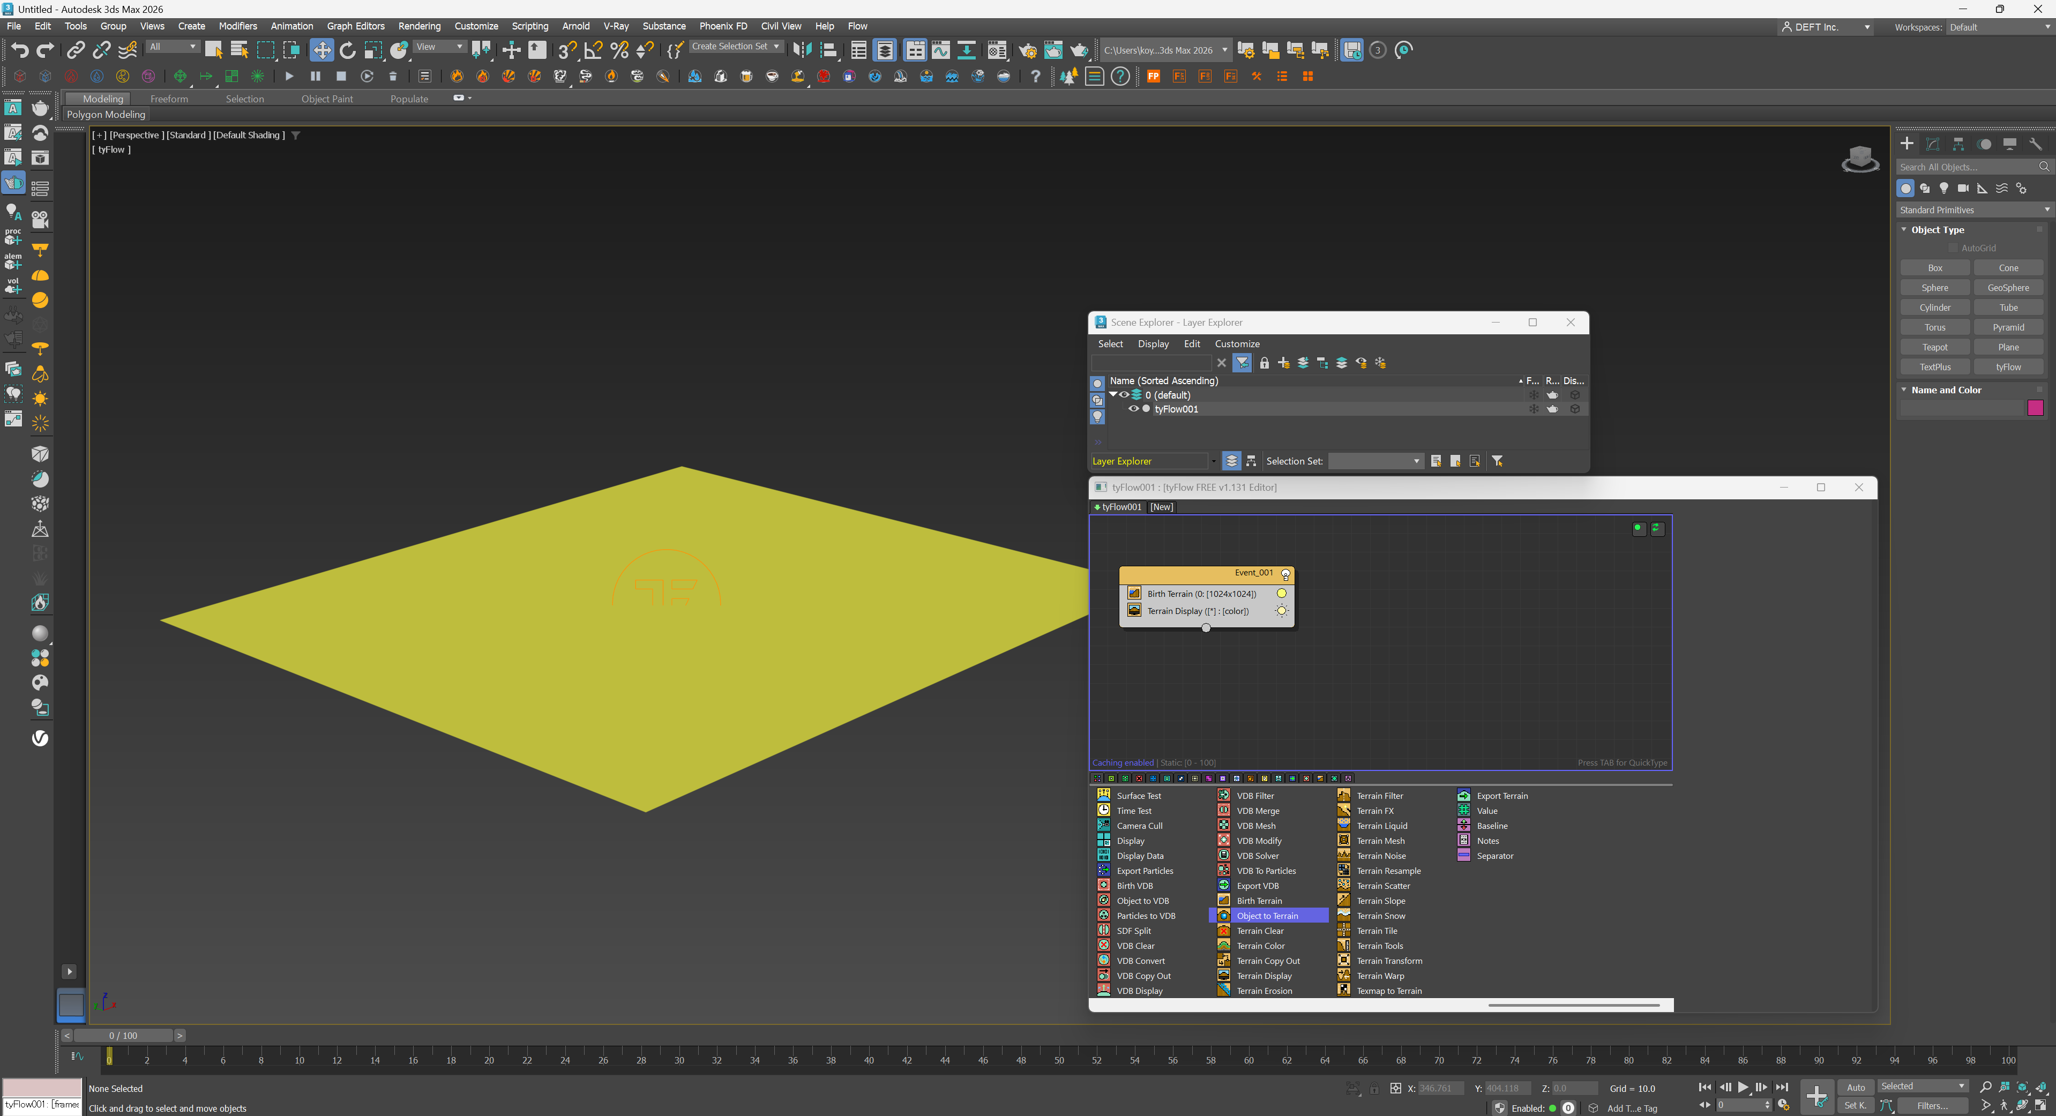
Task: Click the Lock icon in Scene Explorer
Action: click(x=1264, y=363)
